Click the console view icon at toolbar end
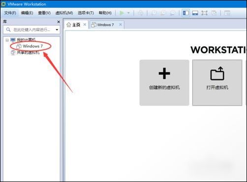247x182 pixels. (227, 13)
